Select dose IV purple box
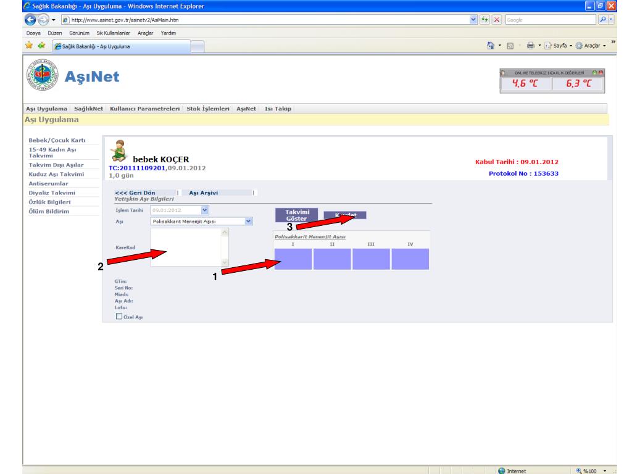 pos(410,259)
